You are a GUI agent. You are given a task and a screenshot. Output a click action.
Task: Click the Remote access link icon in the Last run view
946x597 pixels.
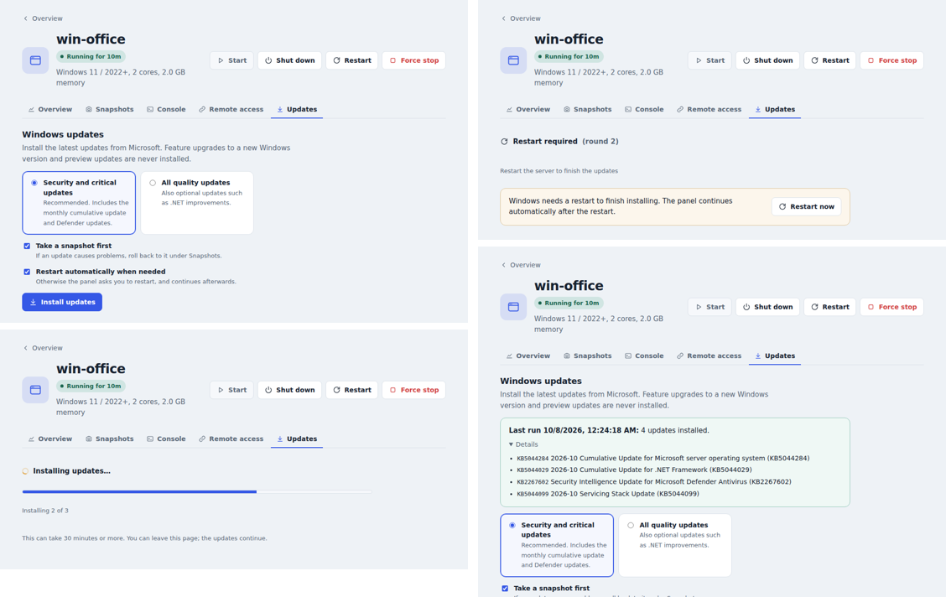coord(680,356)
